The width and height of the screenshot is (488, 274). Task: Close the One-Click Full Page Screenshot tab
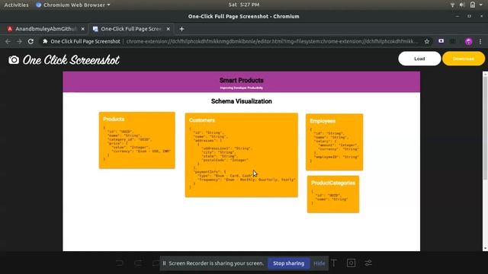click(168, 29)
